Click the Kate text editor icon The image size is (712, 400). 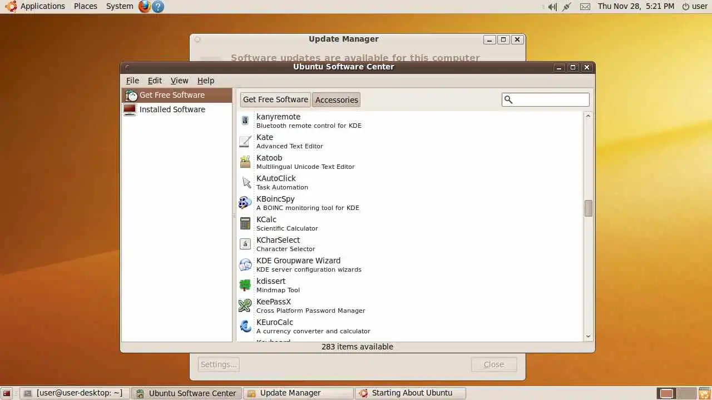(245, 141)
